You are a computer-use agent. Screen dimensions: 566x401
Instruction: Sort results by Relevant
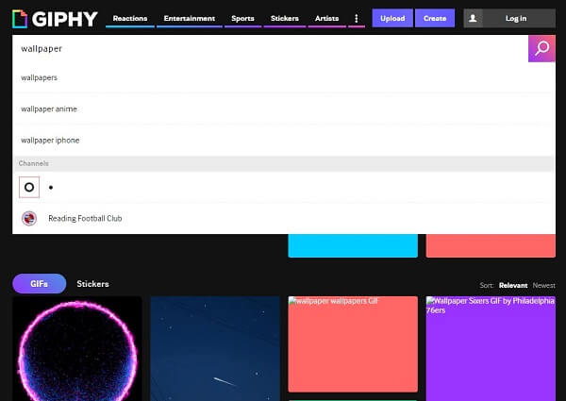tap(513, 286)
